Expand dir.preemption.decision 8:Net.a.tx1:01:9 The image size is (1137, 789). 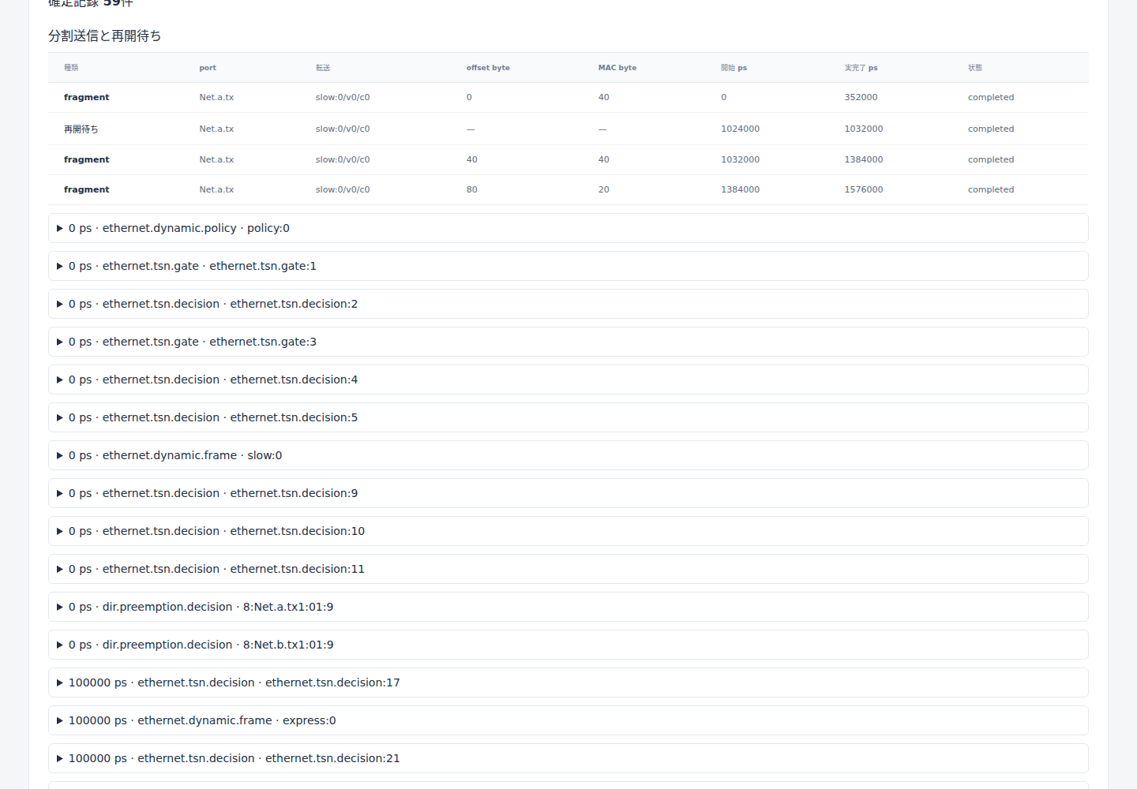pos(568,607)
